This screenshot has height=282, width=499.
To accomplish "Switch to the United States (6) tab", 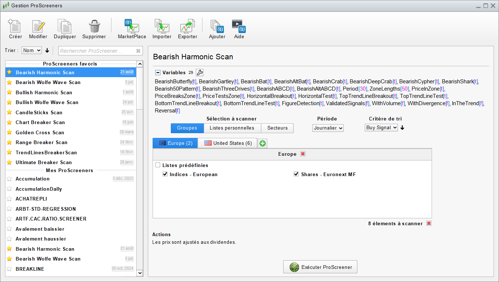I will (x=228, y=143).
